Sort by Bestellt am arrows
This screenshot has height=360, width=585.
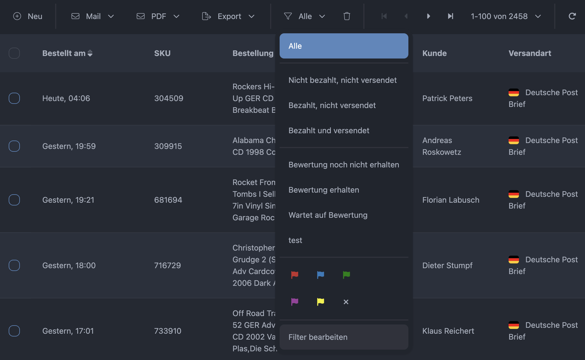coord(90,53)
